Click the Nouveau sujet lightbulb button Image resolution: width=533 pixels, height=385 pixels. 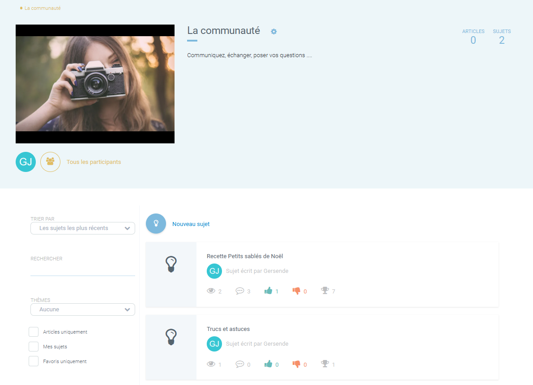(x=156, y=223)
